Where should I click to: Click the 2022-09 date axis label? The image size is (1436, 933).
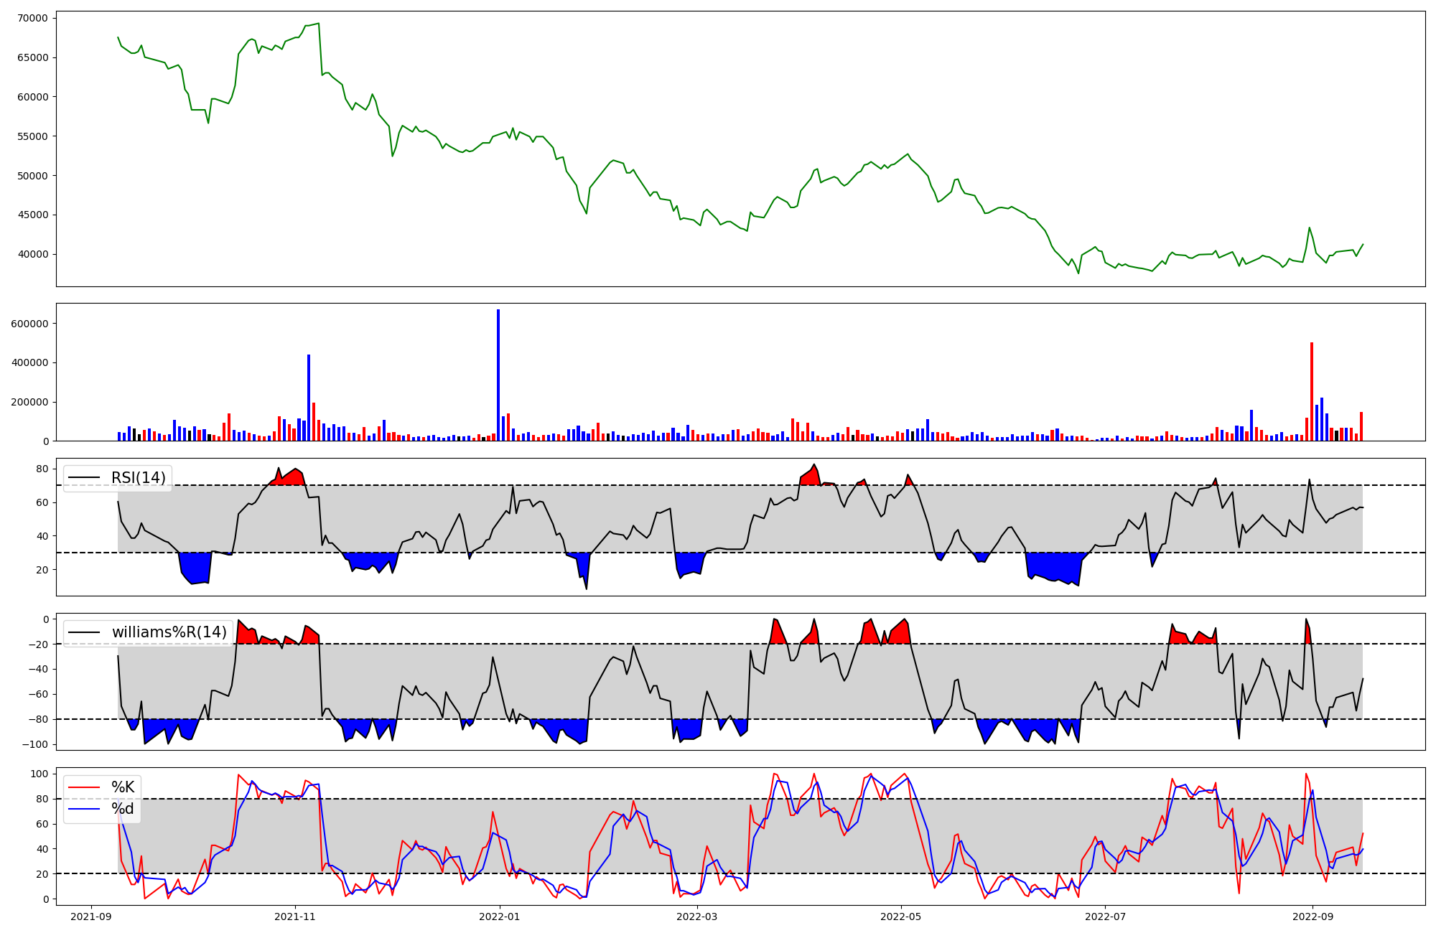[x=1313, y=916]
